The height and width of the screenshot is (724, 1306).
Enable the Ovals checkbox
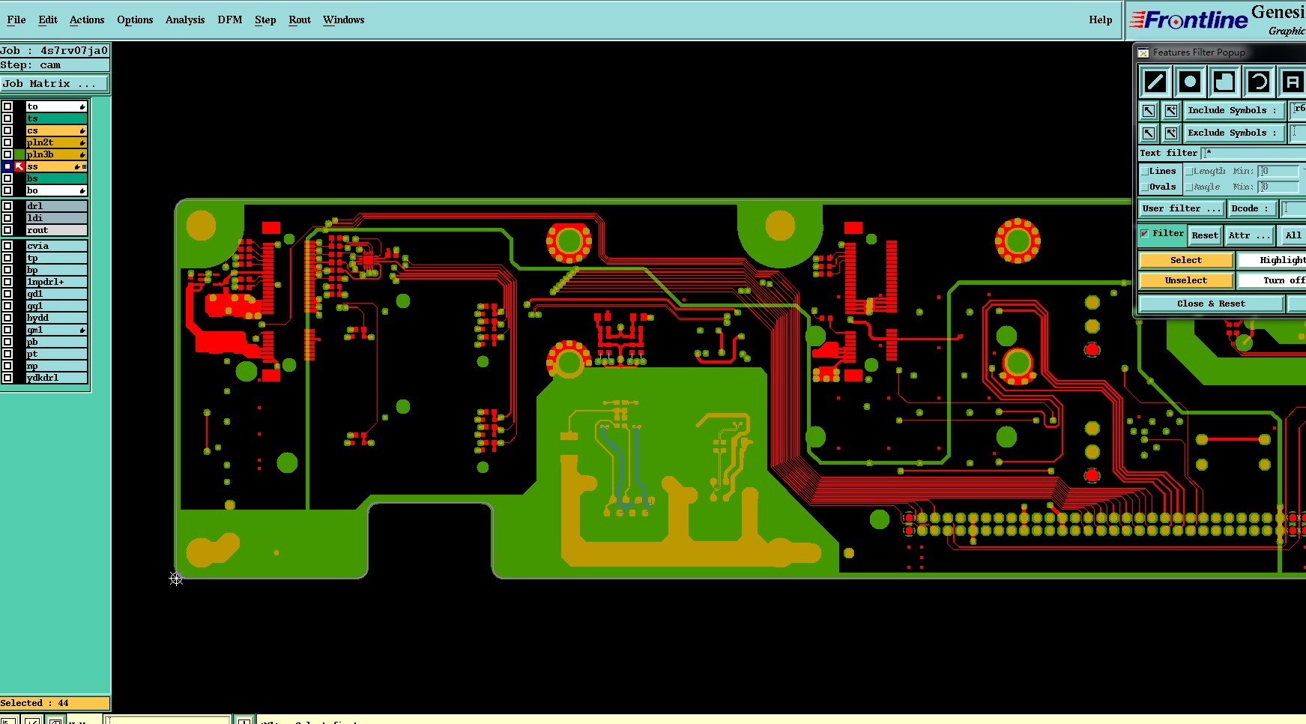(x=1145, y=187)
